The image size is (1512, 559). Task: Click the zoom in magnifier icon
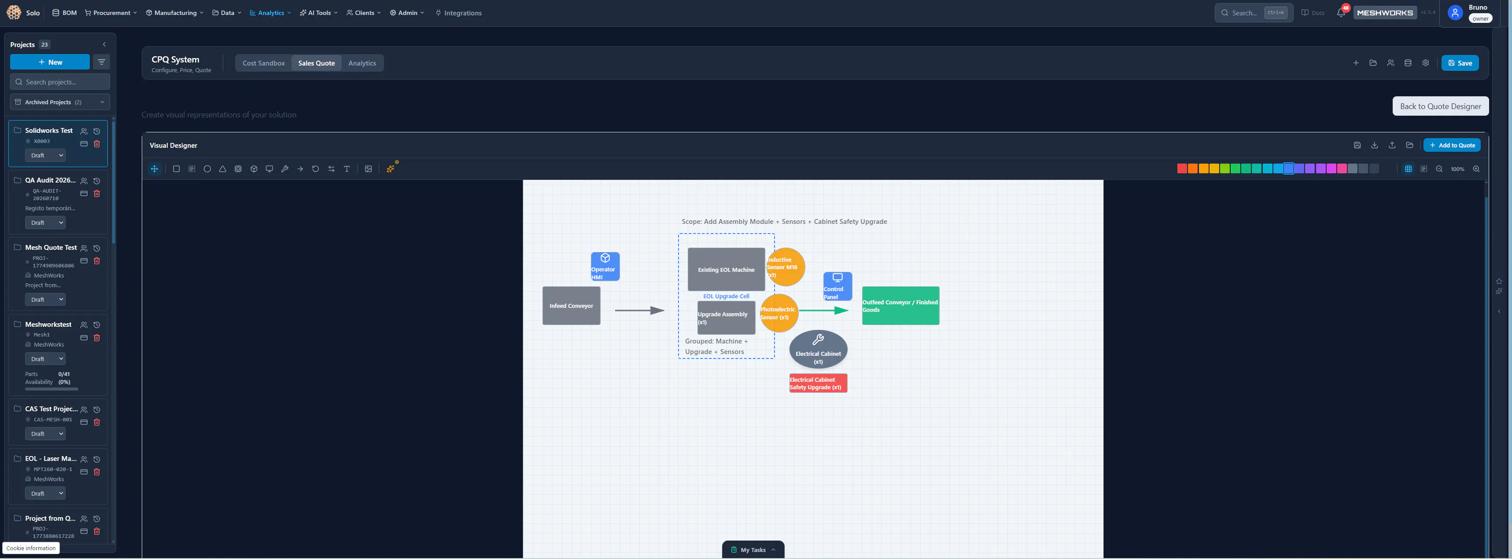coord(1476,169)
